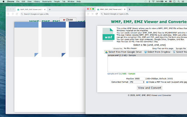Open the File menu
Image resolution: width=187 pixels, height=117 pixels.
(18, 1)
